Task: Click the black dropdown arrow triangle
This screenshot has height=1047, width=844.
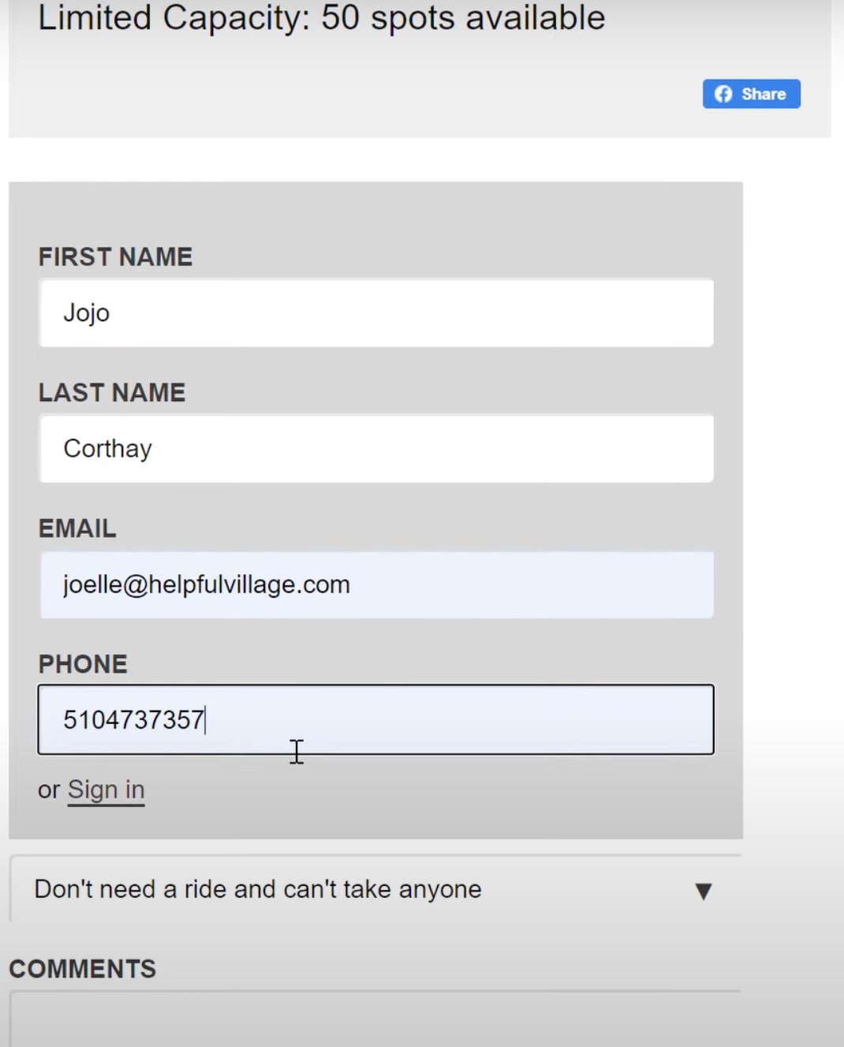Action: [x=704, y=891]
